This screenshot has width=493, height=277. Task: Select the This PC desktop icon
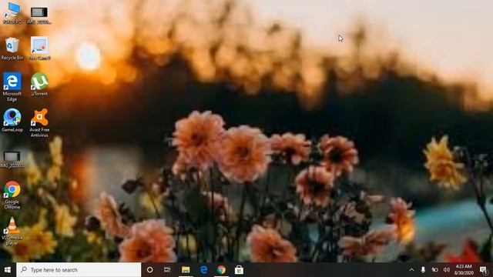(12, 12)
